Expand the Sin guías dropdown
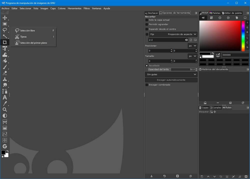This screenshot has height=179, width=250. 171,74
